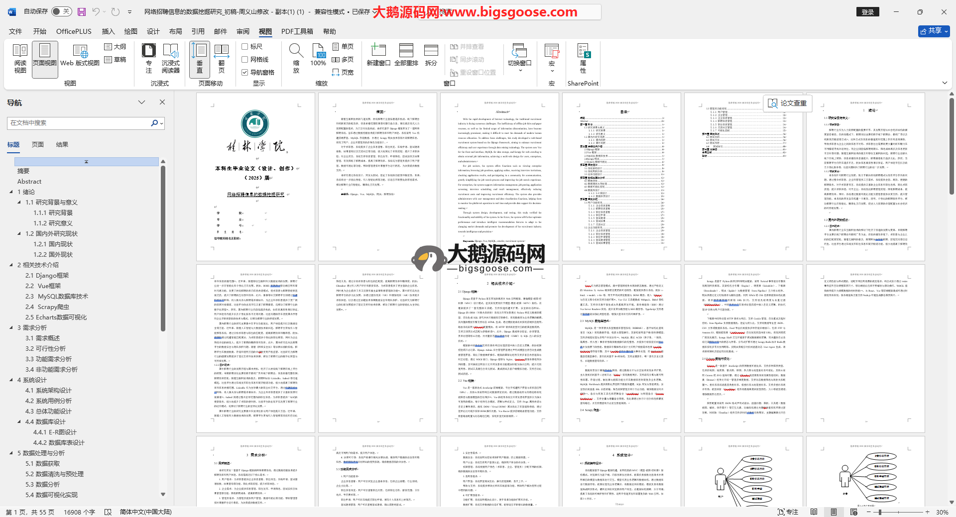Viewport: 956px width, 517px height.
Task: Select Side to Side (翻页) page movement
Action: click(x=222, y=59)
